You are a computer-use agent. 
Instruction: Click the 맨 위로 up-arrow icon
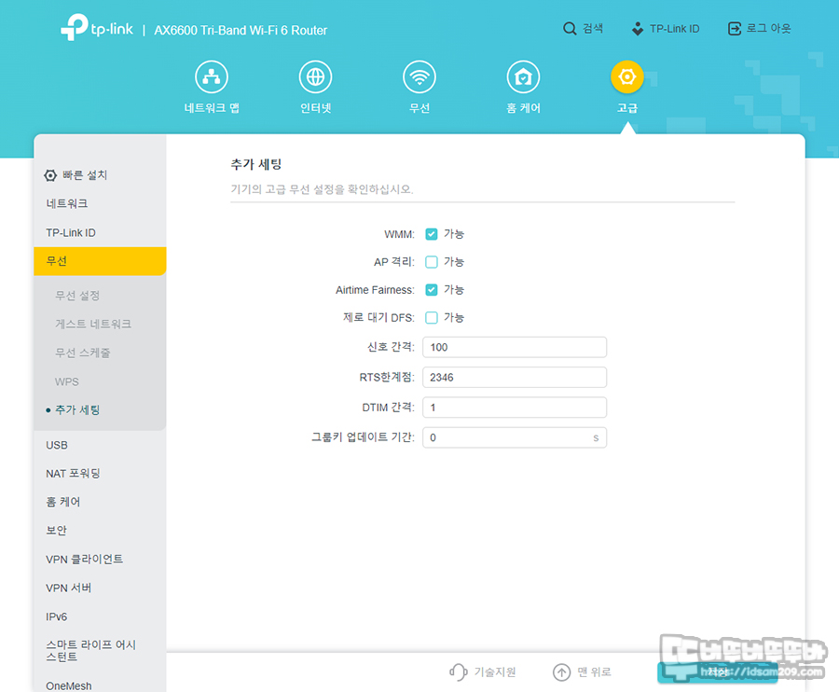tap(561, 671)
